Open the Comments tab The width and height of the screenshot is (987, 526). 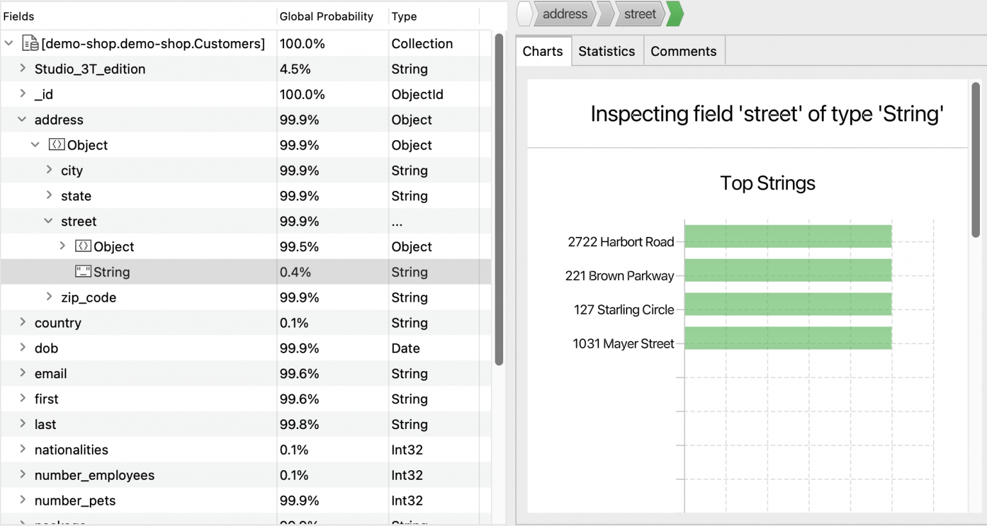(x=683, y=50)
